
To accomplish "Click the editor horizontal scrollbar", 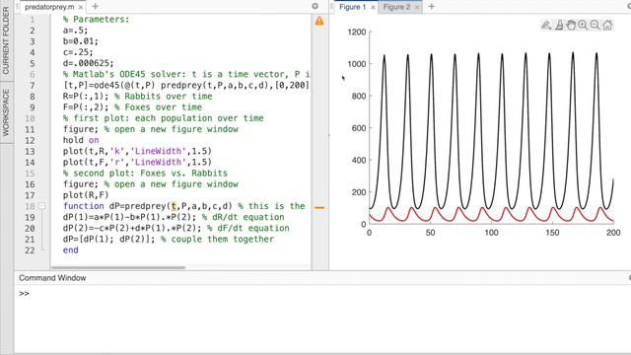I will tap(118, 267).
